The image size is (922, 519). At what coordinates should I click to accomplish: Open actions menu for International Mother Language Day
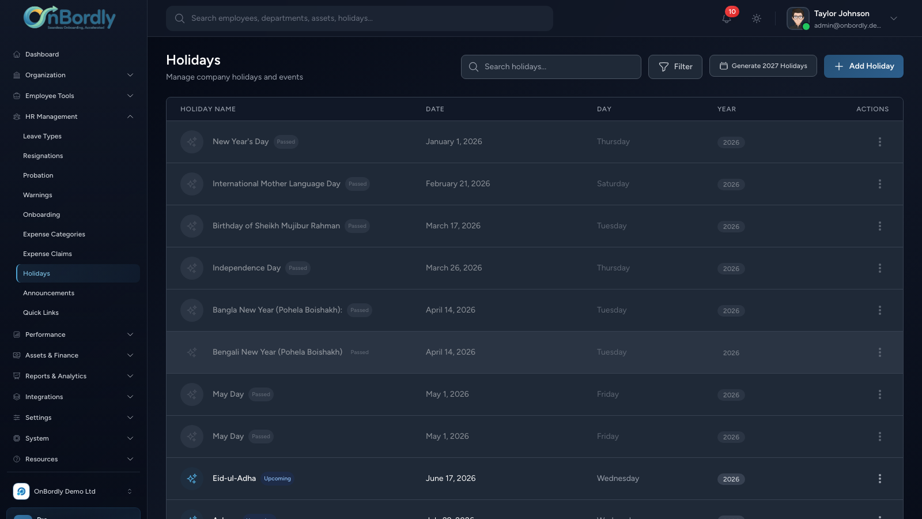[x=880, y=184]
